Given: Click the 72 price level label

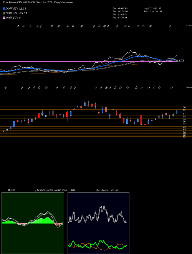Looking at the screenshot, I should pos(184,110).
